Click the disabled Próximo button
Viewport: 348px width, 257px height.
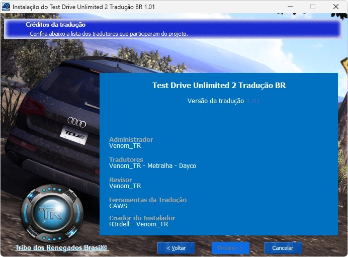(230, 248)
